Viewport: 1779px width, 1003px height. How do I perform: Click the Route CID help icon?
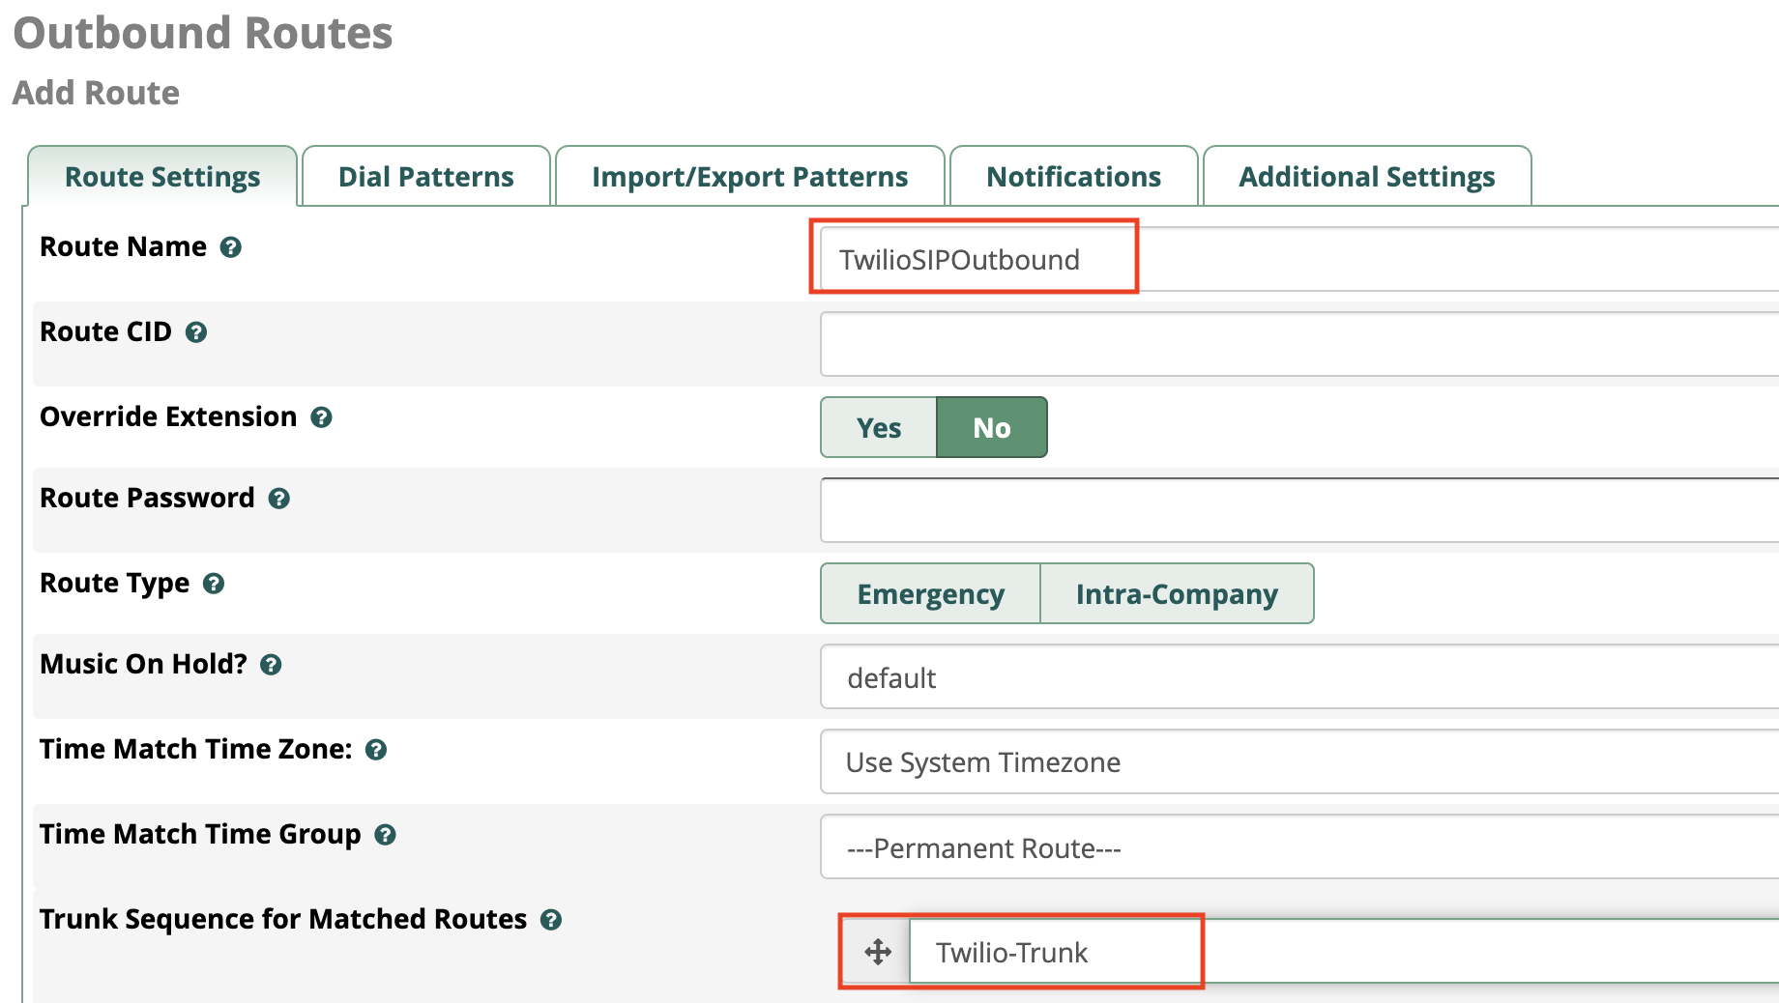196,332
